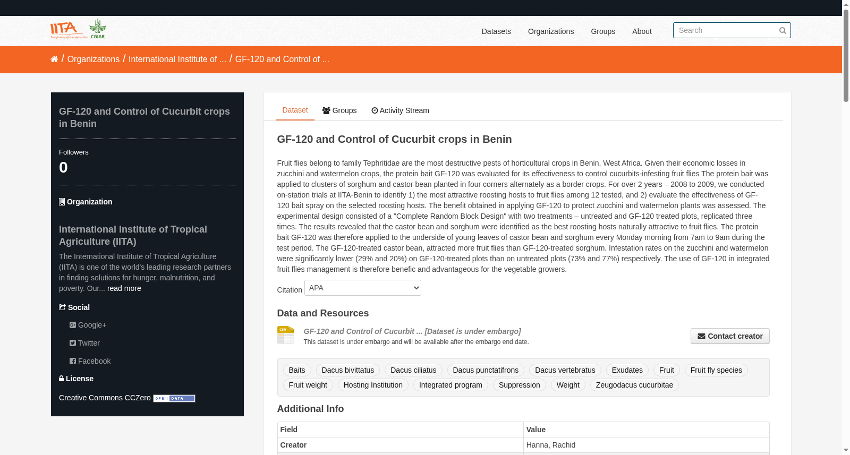Viewport: 850px width, 455px height.
Task: Select the Dacus punctatifrons tag
Action: [x=486, y=370]
